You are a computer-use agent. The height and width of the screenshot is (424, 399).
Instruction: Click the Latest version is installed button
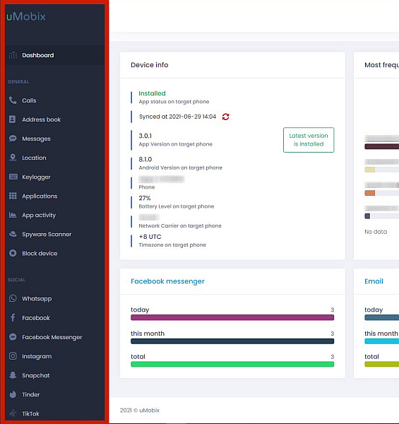click(x=309, y=140)
